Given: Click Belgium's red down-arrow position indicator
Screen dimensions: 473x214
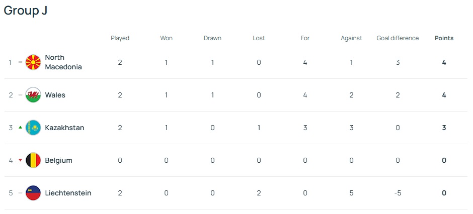Looking at the screenshot, I should tap(20, 160).
